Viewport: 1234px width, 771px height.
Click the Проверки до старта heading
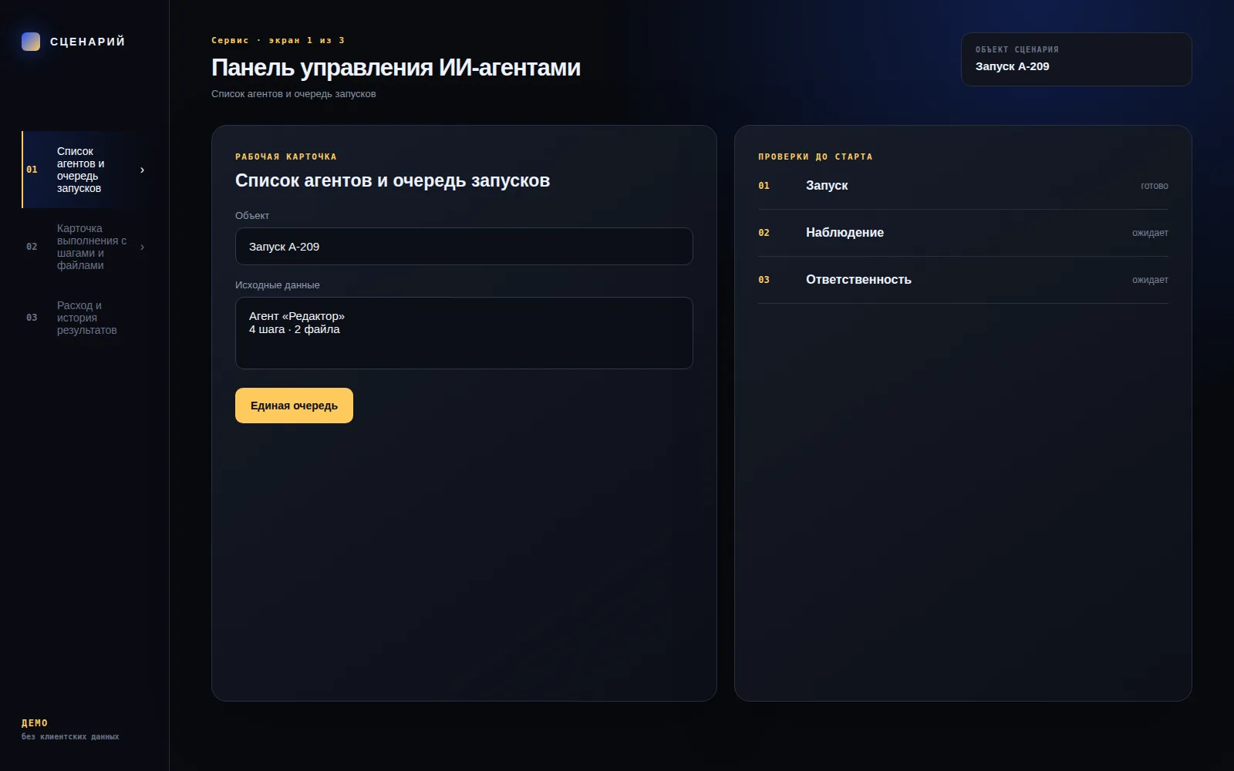(x=815, y=157)
